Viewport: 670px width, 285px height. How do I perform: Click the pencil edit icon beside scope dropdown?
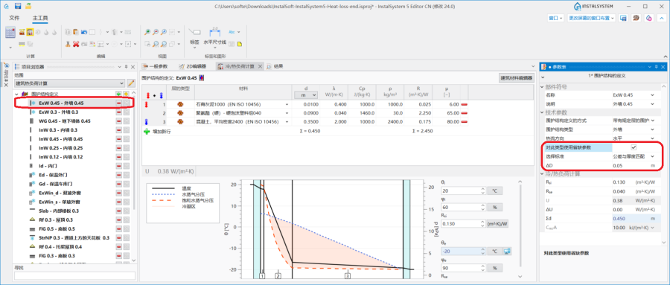(x=131, y=83)
